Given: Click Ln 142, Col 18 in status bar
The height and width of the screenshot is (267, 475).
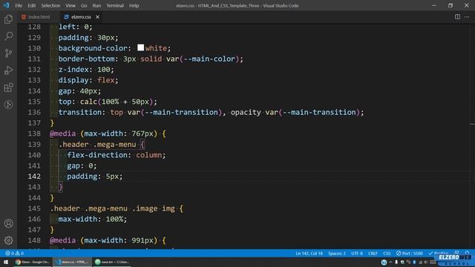Looking at the screenshot, I should pos(309,253).
